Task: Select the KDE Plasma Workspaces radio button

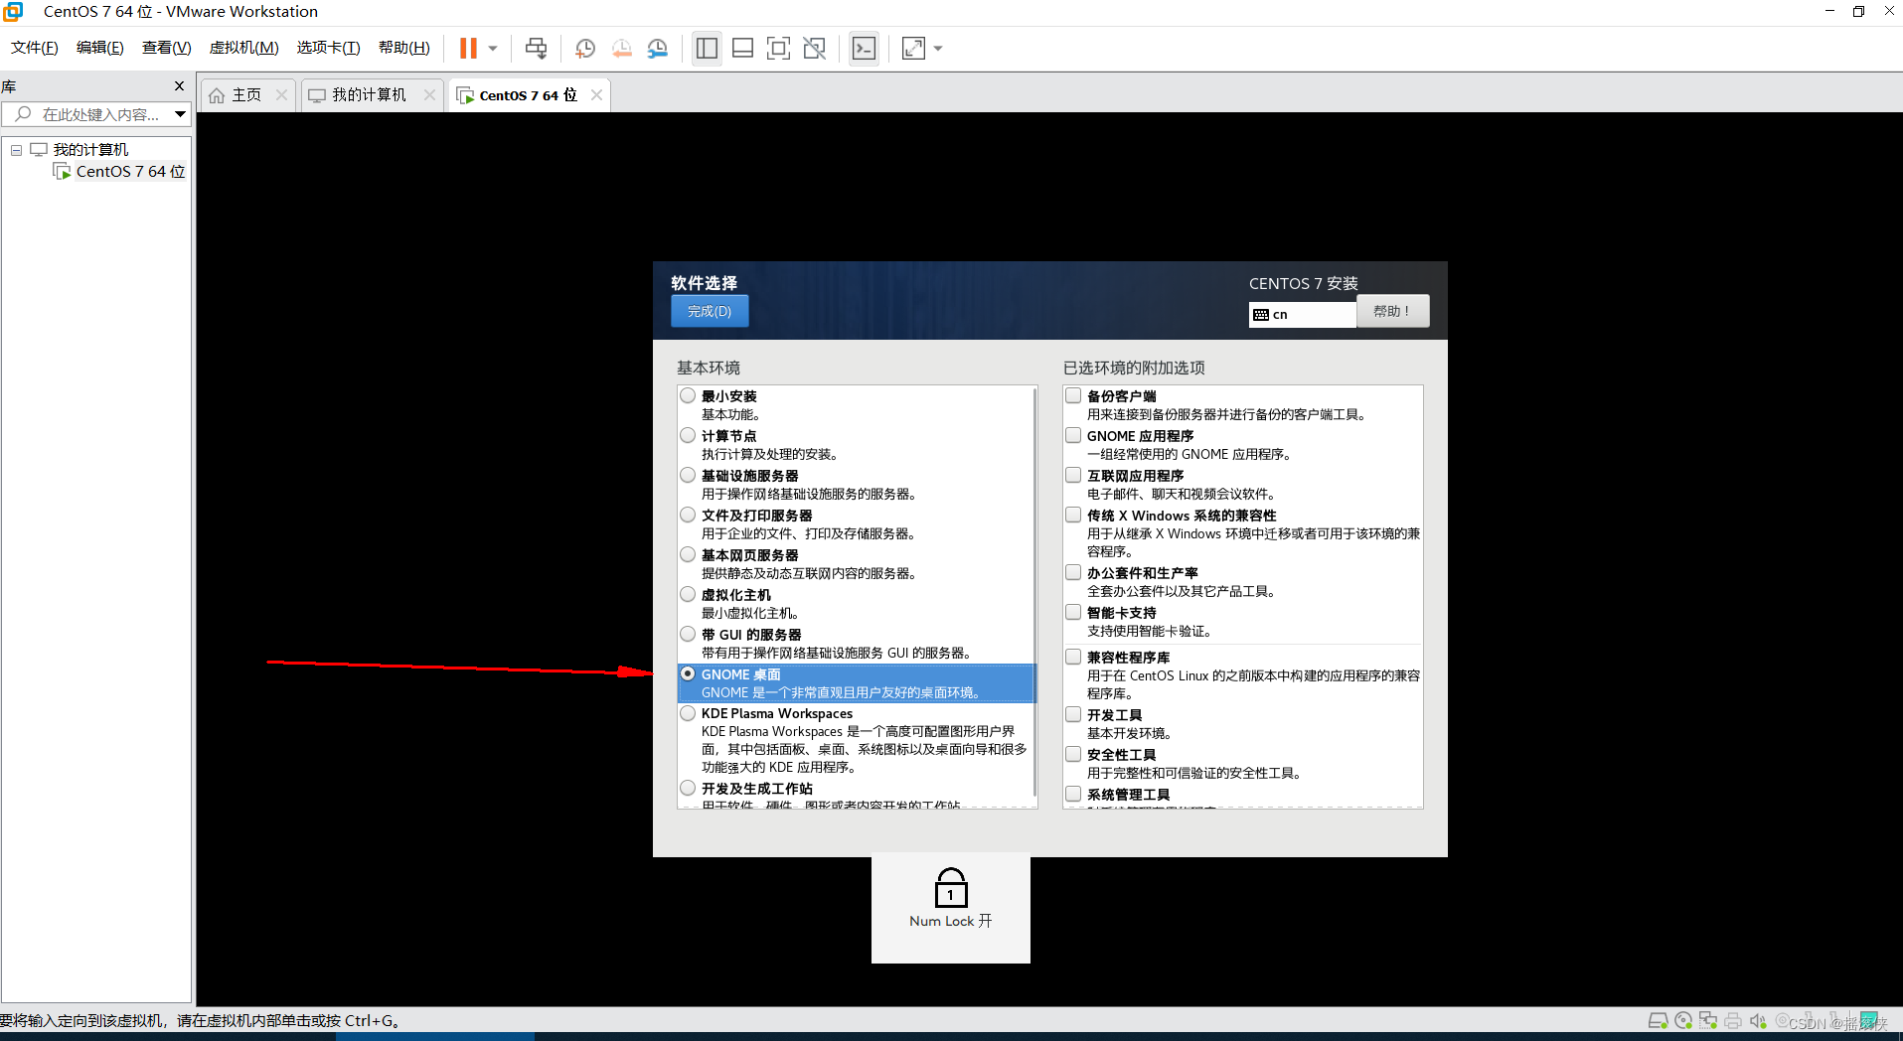Action: tap(688, 713)
